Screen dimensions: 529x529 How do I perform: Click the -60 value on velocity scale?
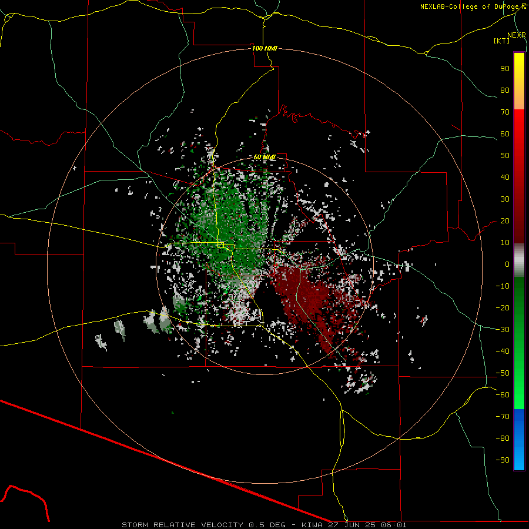[503, 395]
